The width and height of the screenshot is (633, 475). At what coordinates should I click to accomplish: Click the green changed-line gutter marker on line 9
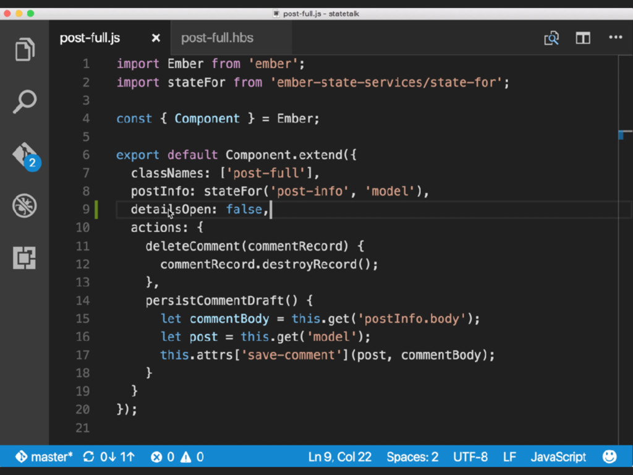[96, 209]
